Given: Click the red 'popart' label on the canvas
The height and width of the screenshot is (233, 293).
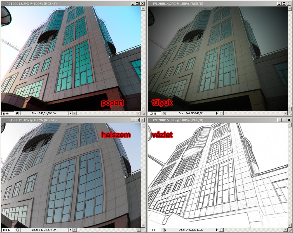Looking at the screenshot, I should (x=113, y=103).
